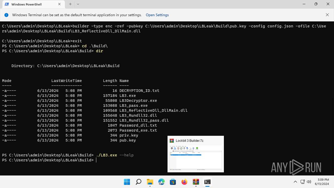Open Settings link in notification bar
The image size is (334, 188).
[x=157, y=15]
